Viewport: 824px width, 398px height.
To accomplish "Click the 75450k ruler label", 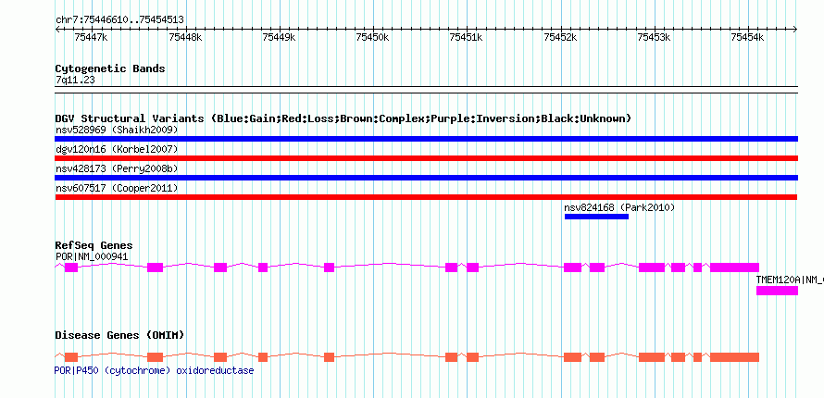I will [372, 37].
